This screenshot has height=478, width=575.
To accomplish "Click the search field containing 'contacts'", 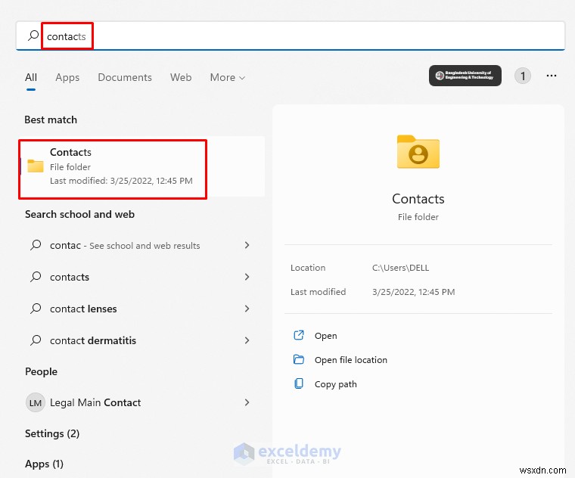I will click(290, 36).
